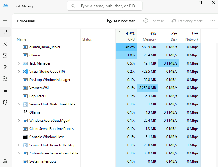Open the App history sidebar icon
218x167 pixels.
pyautogui.click(x=5, y=55)
